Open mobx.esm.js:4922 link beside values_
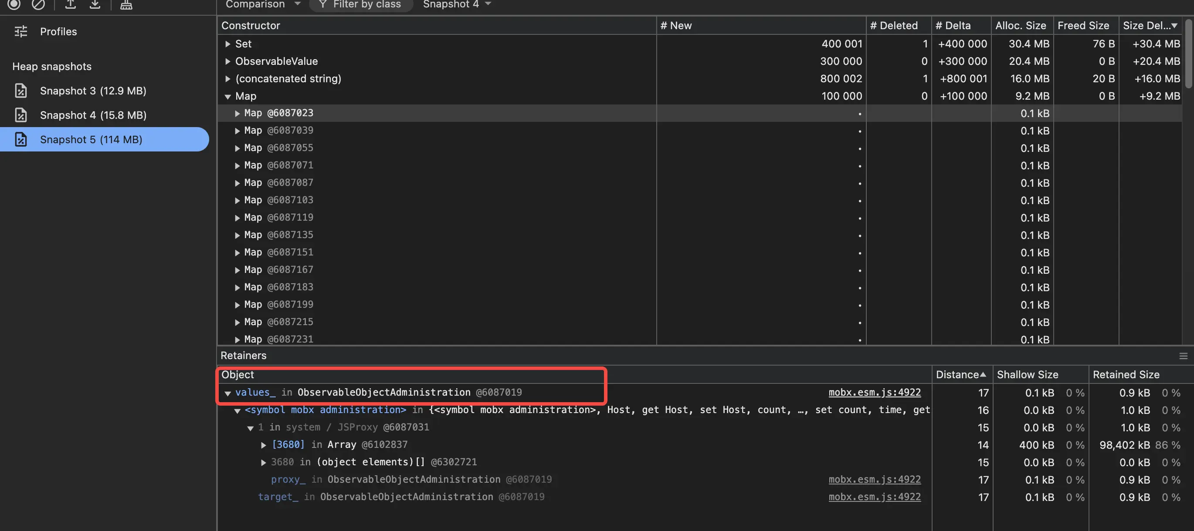 coord(874,393)
